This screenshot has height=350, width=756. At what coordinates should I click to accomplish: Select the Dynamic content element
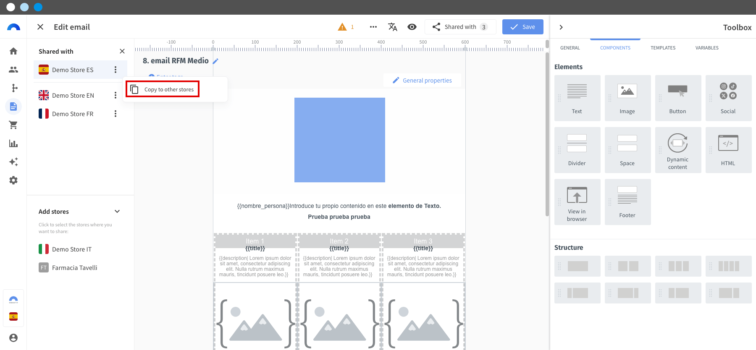[678, 150]
